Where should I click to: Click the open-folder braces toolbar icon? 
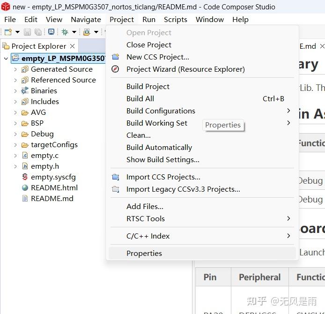click(x=87, y=32)
